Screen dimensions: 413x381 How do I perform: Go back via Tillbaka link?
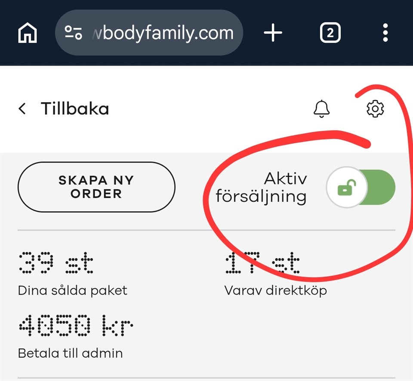74,109
